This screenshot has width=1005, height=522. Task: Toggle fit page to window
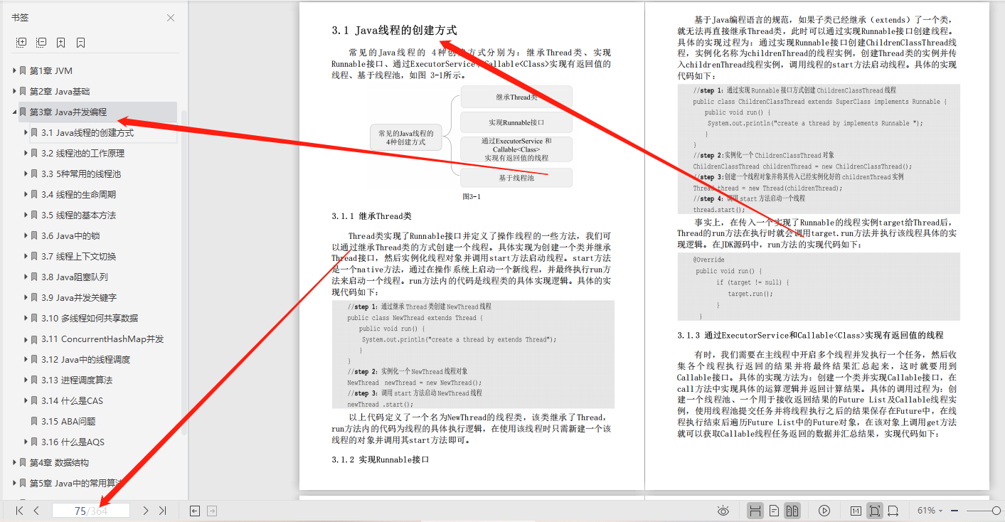pyautogui.click(x=875, y=511)
